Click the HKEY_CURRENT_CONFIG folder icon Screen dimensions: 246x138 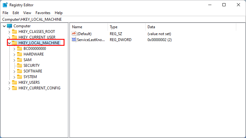(14, 88)
